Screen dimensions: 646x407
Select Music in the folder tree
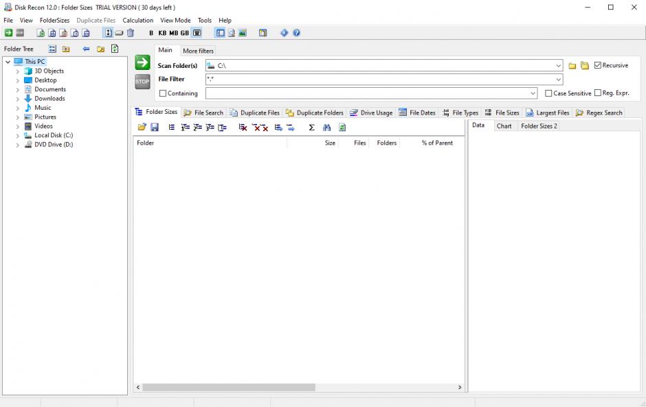[43, 108]
